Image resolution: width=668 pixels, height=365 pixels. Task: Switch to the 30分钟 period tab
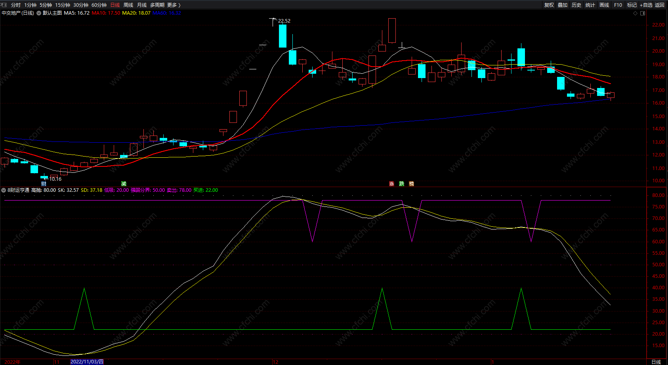[x=81, y=5]
